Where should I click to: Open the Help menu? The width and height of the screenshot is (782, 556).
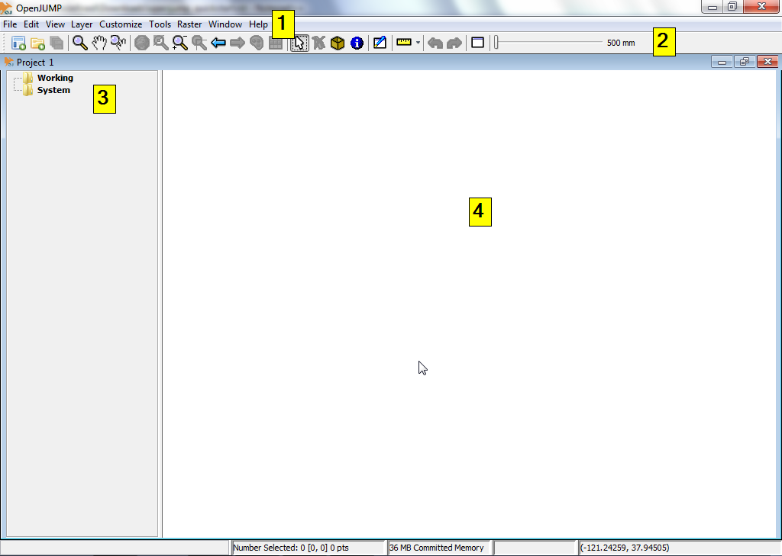258,24
